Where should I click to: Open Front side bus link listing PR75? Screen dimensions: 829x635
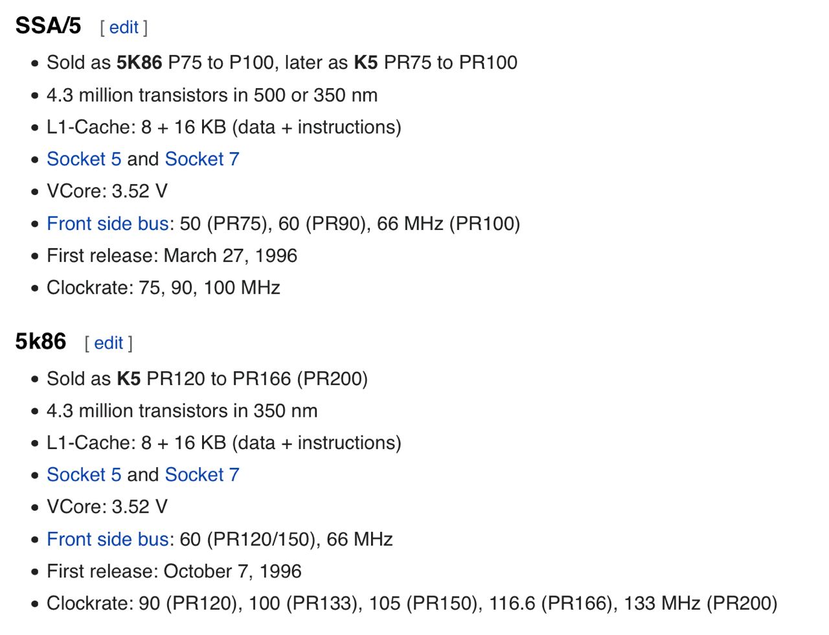(x=108, y=224)
